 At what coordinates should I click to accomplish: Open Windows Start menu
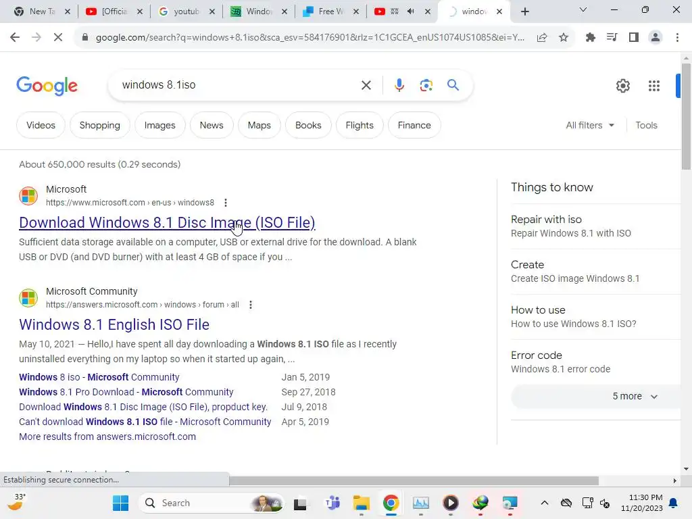pyautogui.click(x=120, y=503)
